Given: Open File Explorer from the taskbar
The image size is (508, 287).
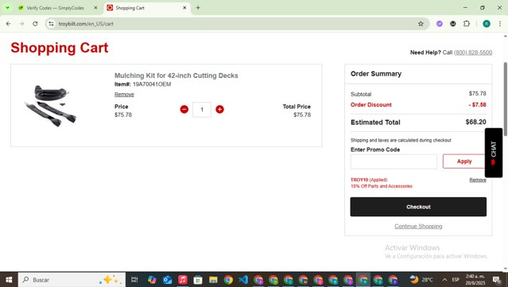Looking at the screenshot, I should 213,280.
